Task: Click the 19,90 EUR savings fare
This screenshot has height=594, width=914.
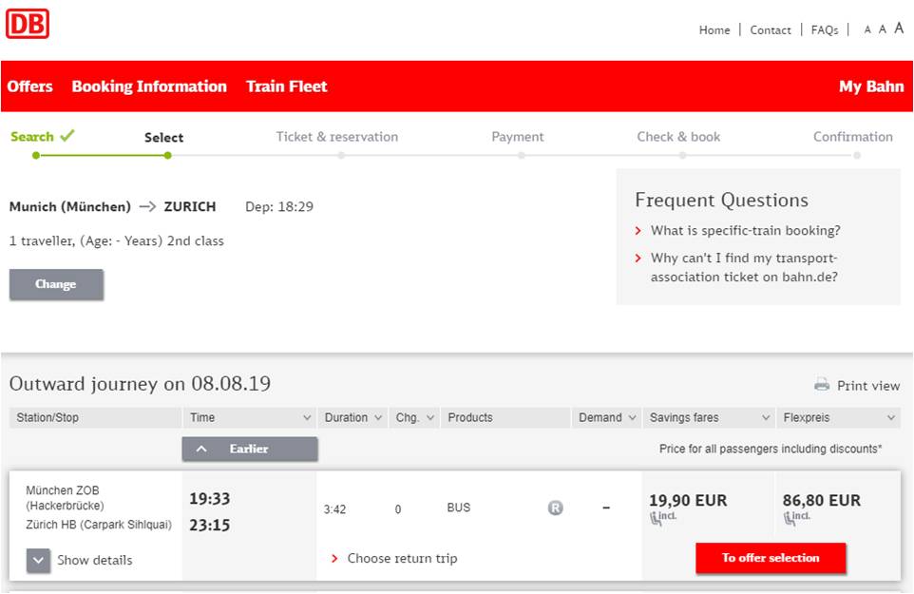Action: pos(688,501)
